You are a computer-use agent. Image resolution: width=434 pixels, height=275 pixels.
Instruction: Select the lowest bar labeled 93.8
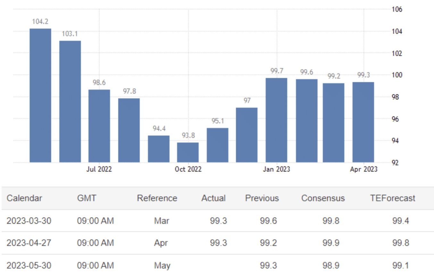coord(188,152)
